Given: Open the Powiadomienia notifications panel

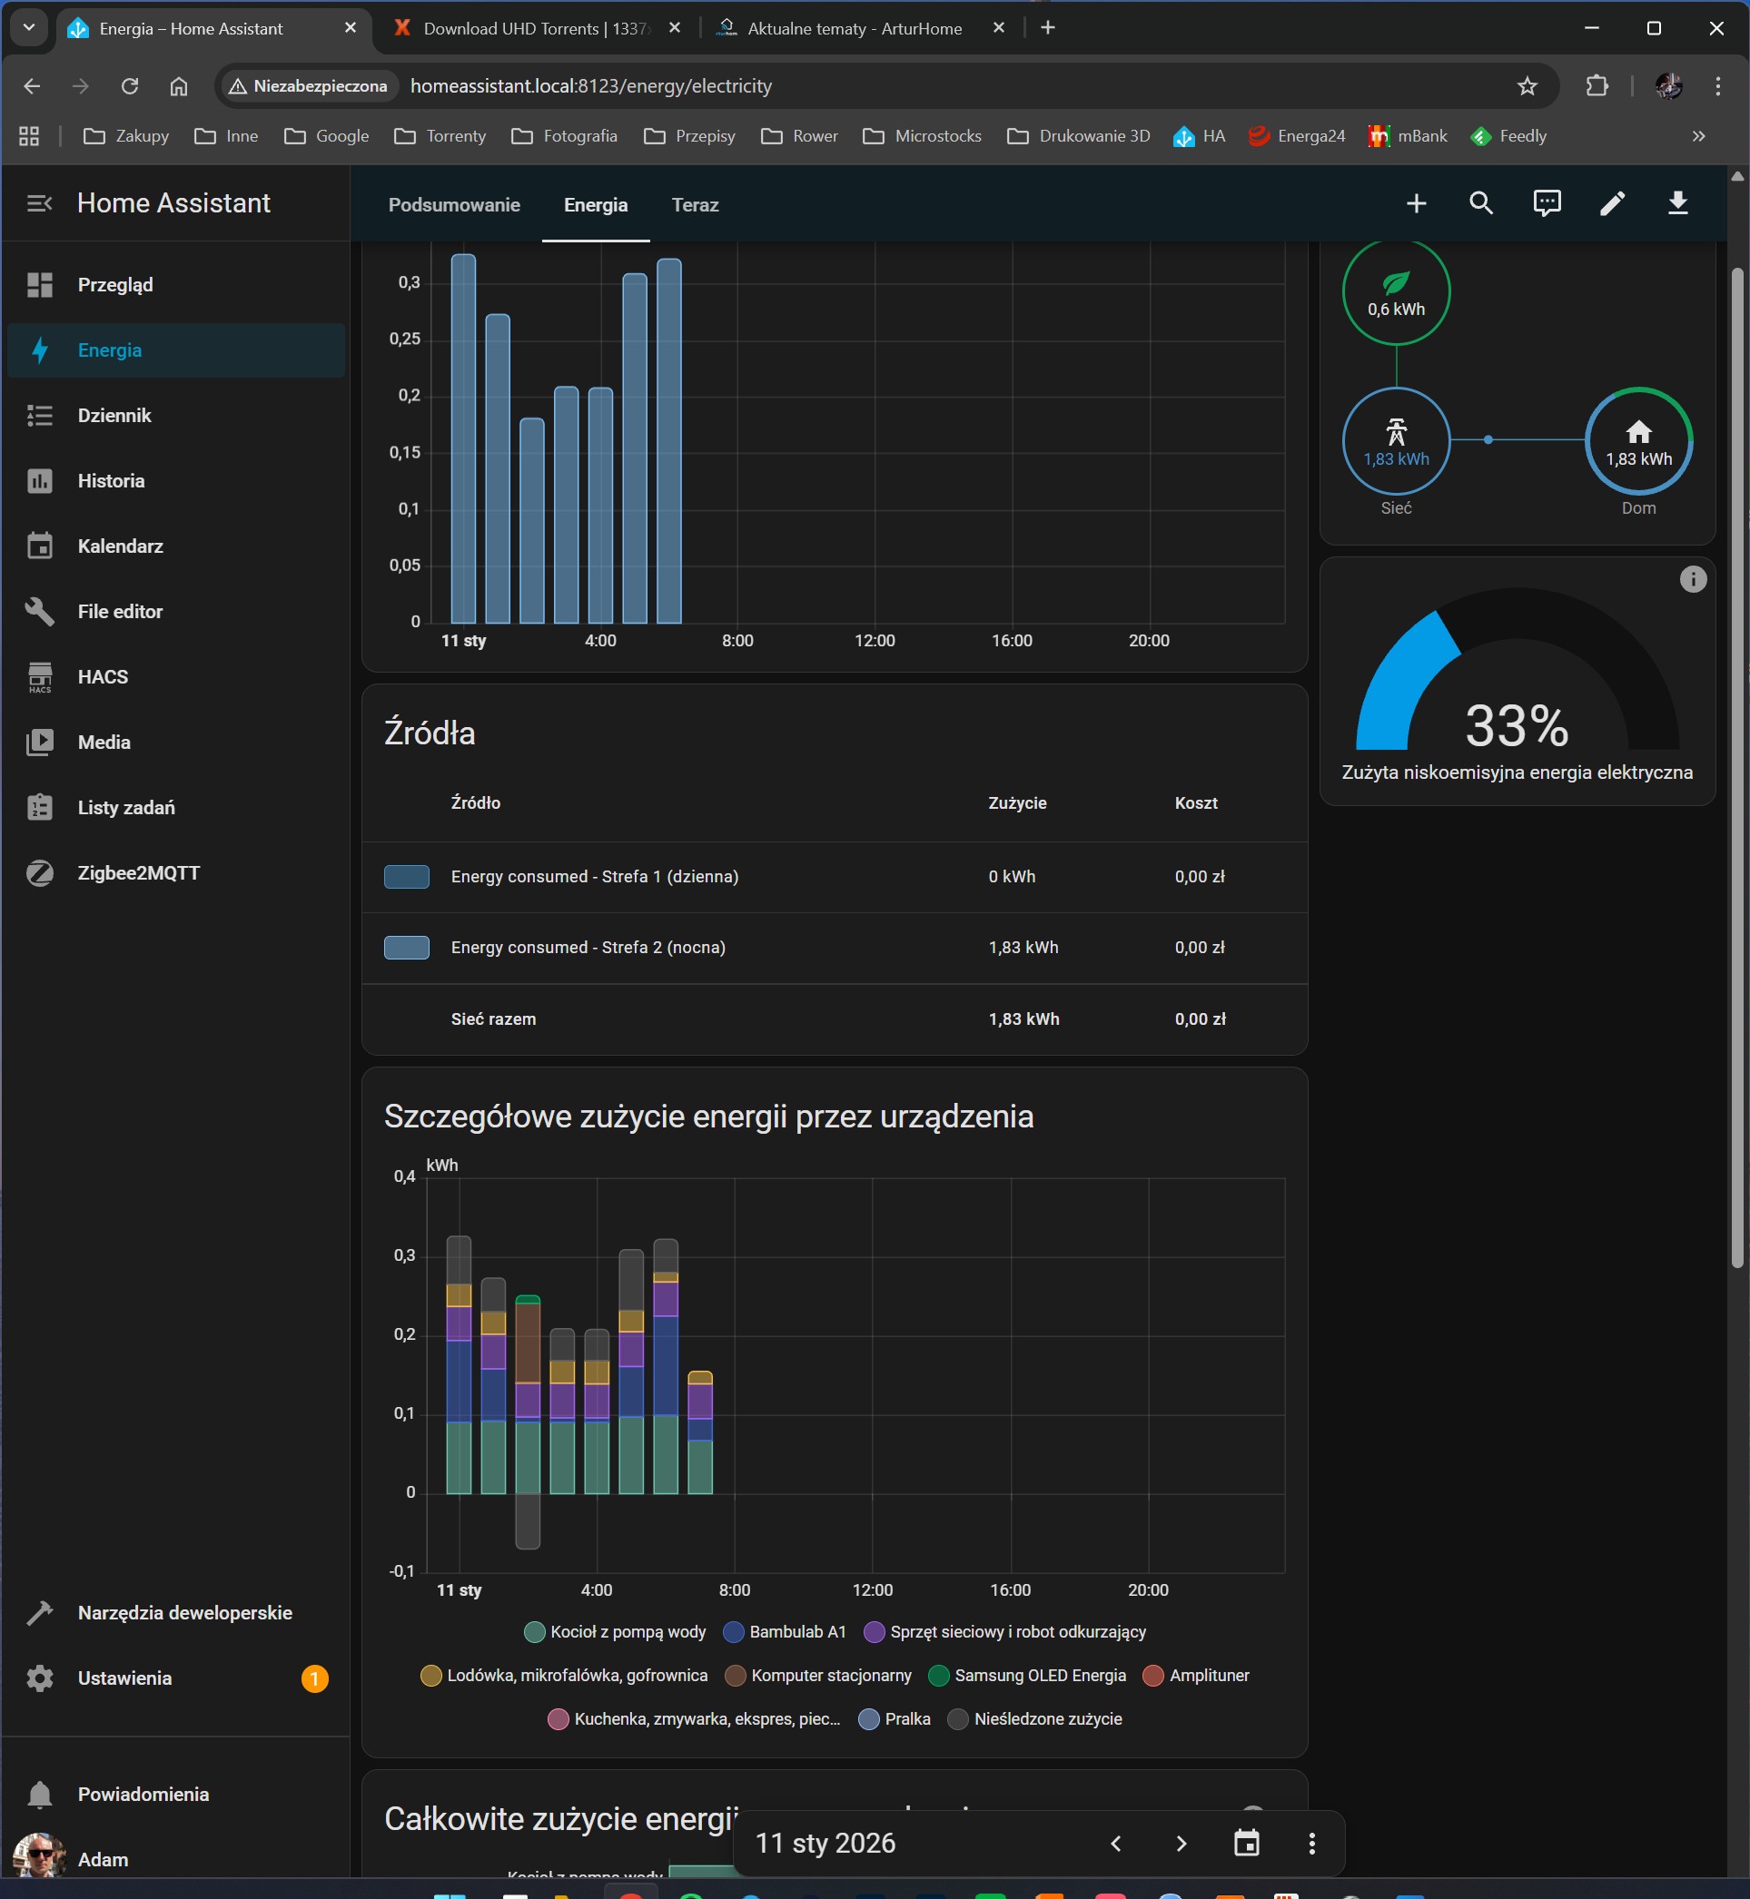Looking at the screenshot, I should pos(142,1795).
